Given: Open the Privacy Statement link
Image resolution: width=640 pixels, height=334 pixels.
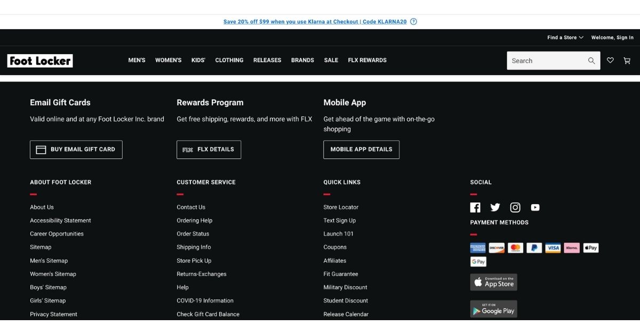Looking at the screenshot, I should 53,314.
